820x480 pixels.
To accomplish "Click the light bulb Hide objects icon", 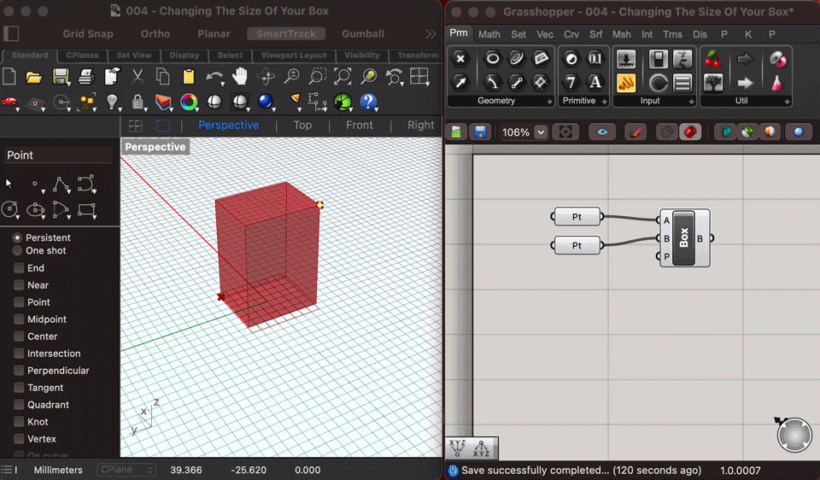I will pyautogui.click(x=111, y=102).
